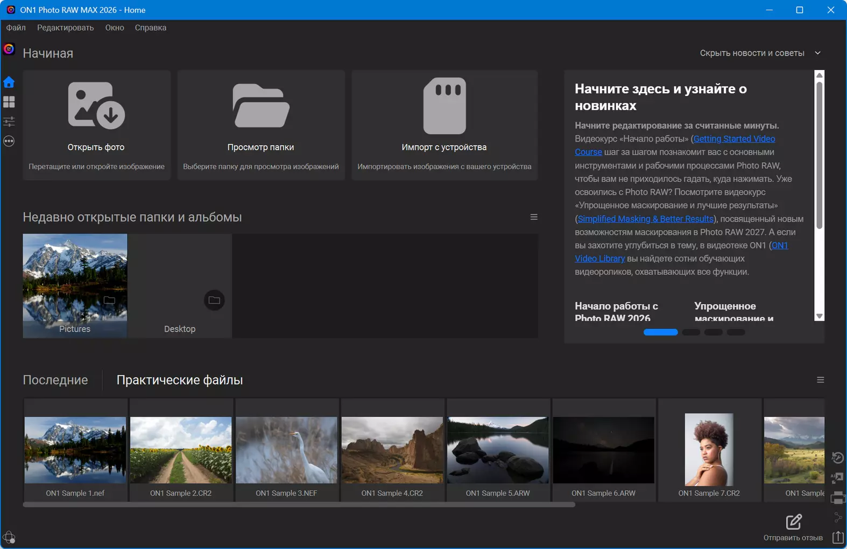Open the recent folders list menu icon
Viewport: 847px width, 549px height.
click(534, 217)
